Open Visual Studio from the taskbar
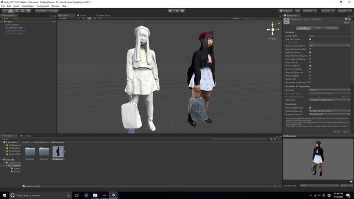 point(105,195)
